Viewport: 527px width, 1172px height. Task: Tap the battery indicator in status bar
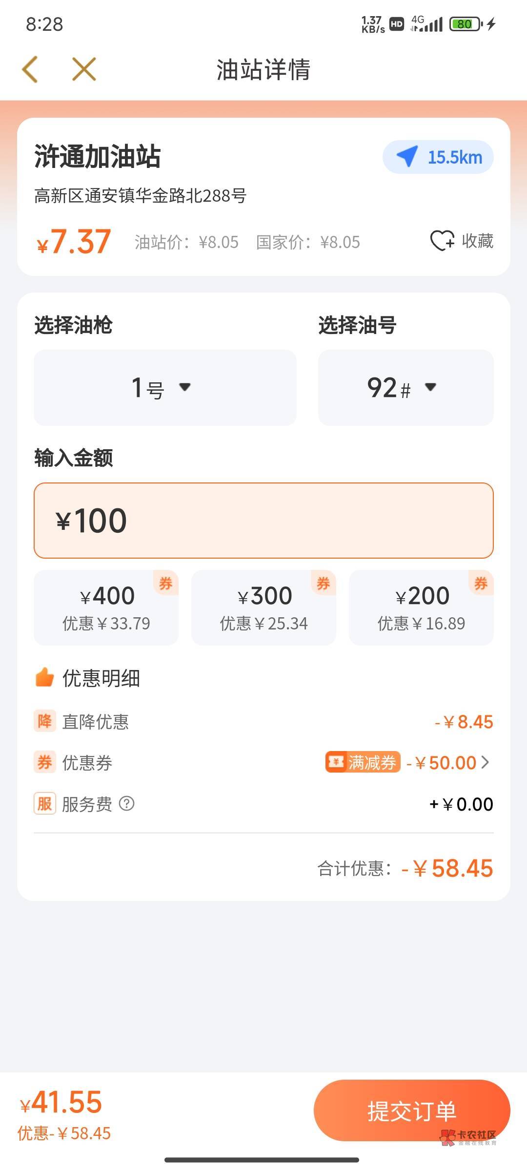point(466,24)
